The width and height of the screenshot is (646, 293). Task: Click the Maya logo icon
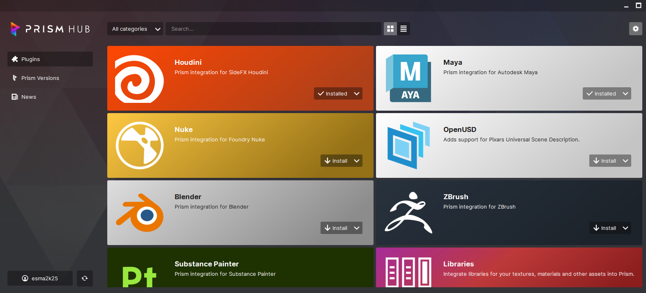pyautogui.click(x=408, y=78)
